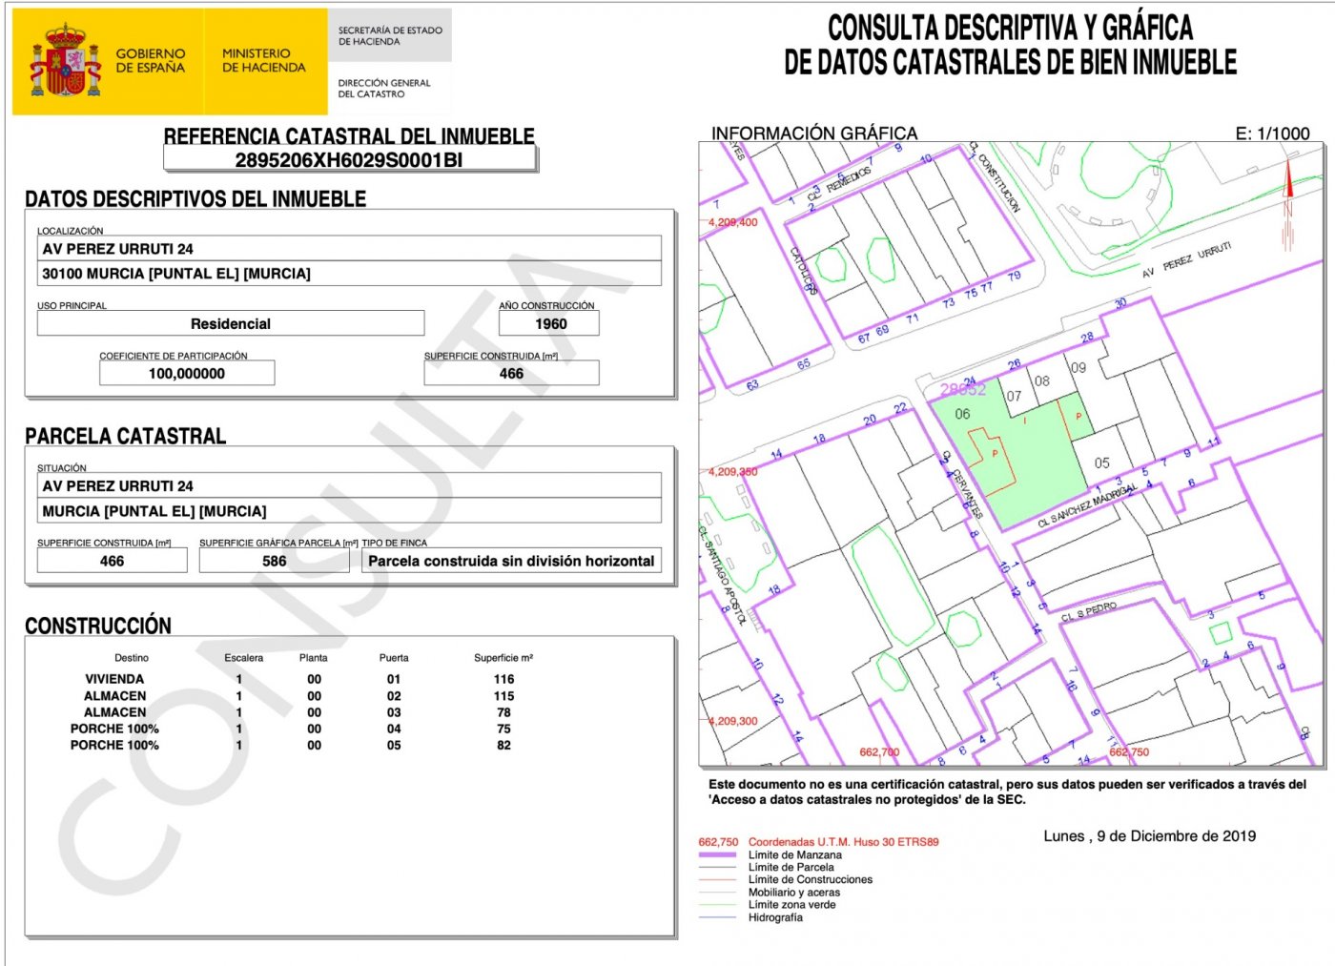Click the Año Construcción field showing 1960
This screenshot has height=966, width=1335.
549,324
